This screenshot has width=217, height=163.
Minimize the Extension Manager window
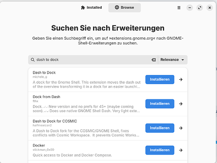(189, 8)
